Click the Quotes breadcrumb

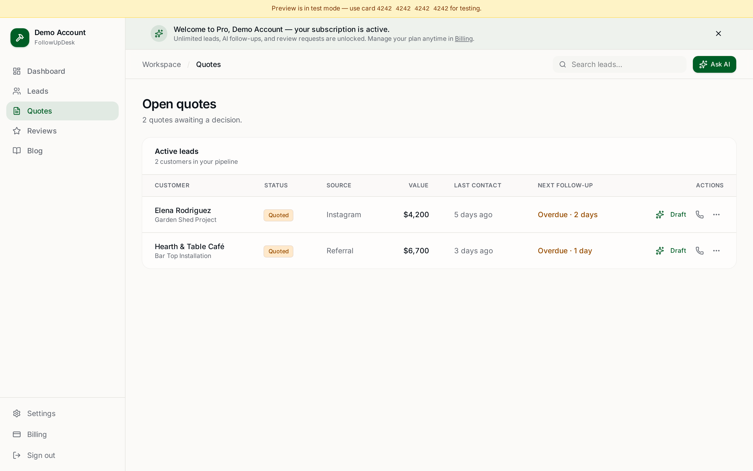click(208, 64)
